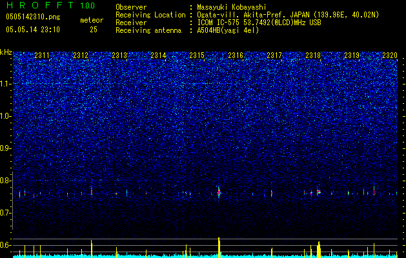Click the 0.7 kHz axis label
This screenshot has width=406, height=258.
pos(5,213)
